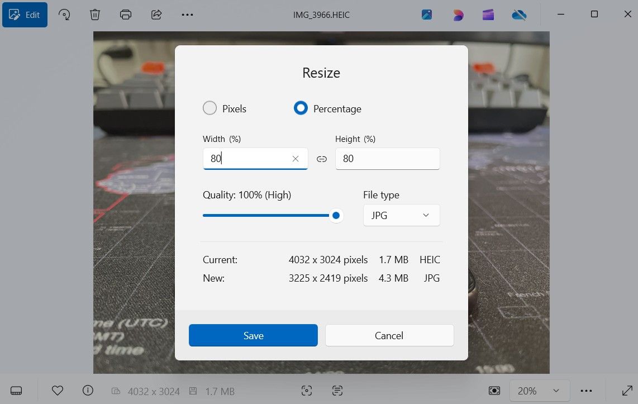The image size is (638, 404).
Task: Click the Quality slider handle
Action: [336, 215]
